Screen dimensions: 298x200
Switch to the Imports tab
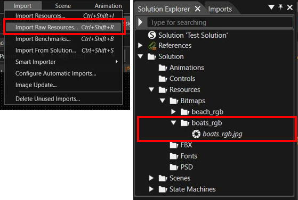point(220,9)
